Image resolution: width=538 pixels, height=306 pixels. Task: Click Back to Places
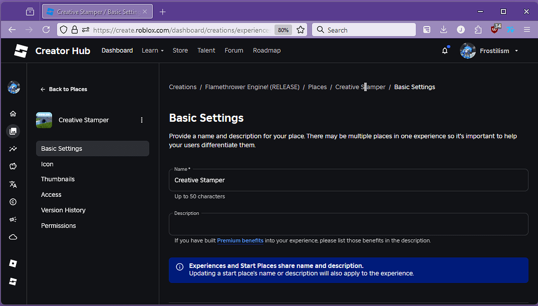pos(64,89)
